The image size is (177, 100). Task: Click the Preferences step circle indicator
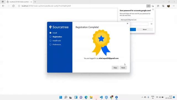point(50,44)
